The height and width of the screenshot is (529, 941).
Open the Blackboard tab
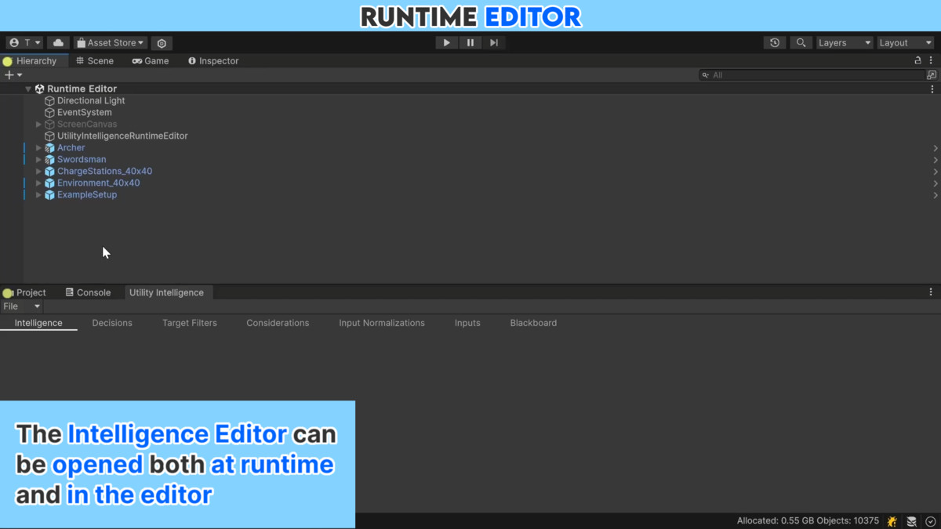[x=533, y=323]
